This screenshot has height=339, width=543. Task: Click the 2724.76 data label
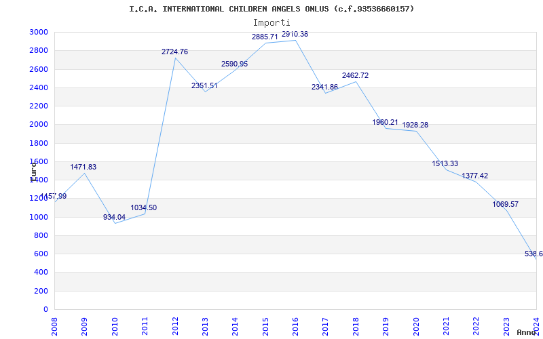(x=175, y=52)
